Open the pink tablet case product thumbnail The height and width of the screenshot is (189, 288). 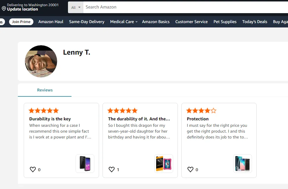tap(164, 164)
